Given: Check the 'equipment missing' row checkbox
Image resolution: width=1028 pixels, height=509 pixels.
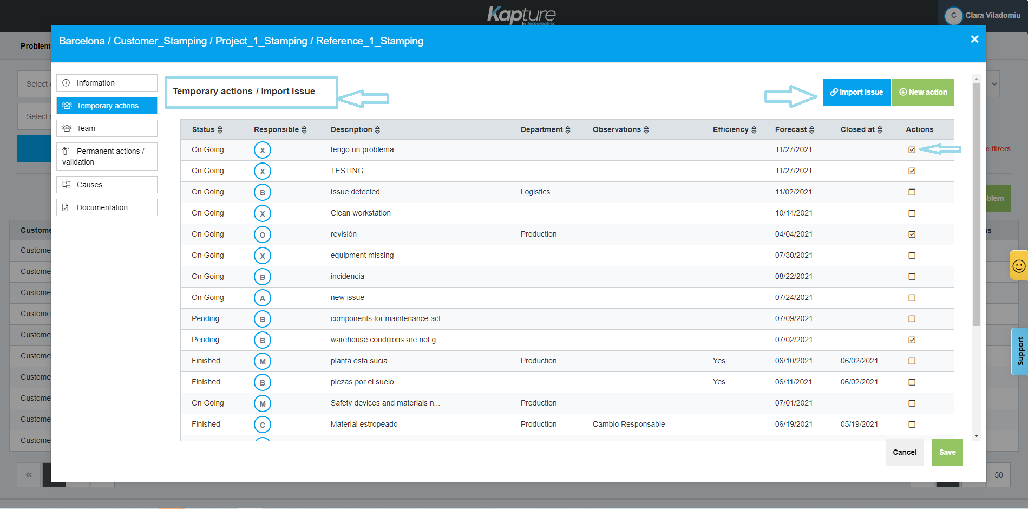Looking at the screenshot, I should click(x=912, y=256).
